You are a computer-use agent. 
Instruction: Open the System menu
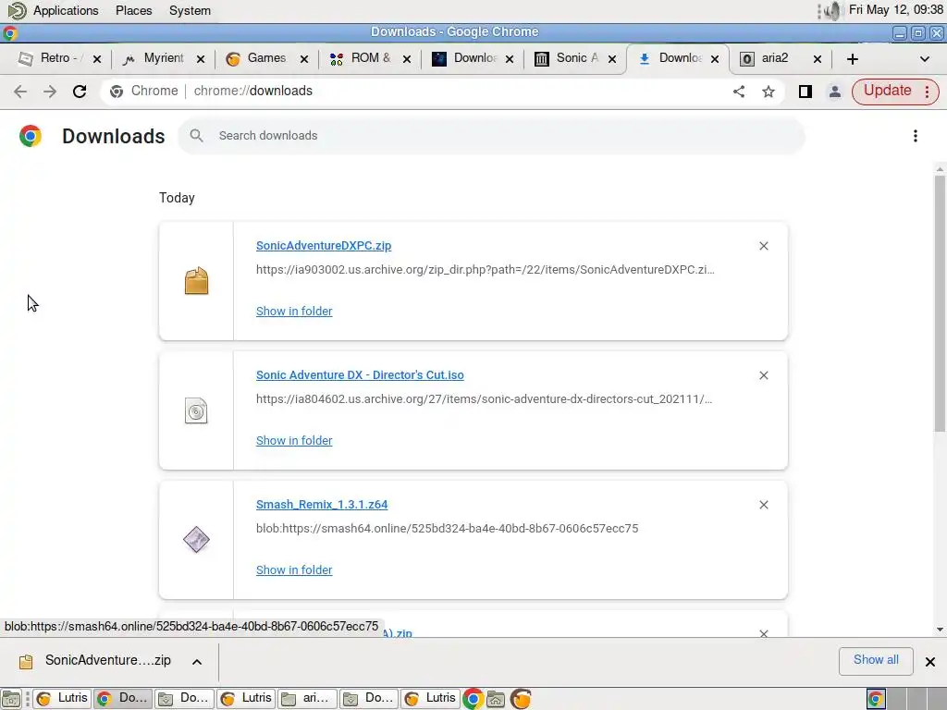point(190,10)
